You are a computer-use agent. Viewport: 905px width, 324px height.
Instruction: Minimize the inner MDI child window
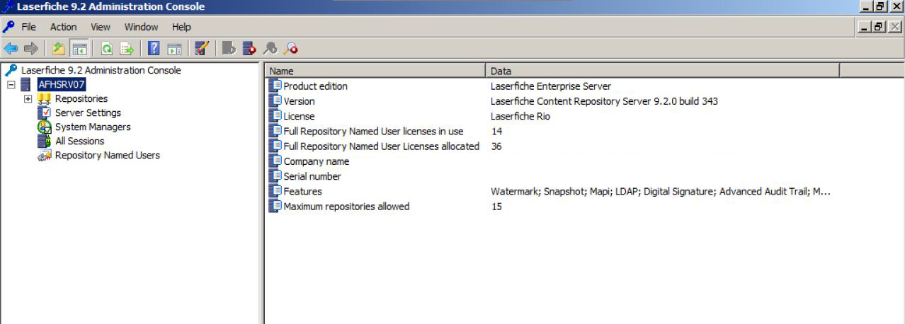[865, 27]
